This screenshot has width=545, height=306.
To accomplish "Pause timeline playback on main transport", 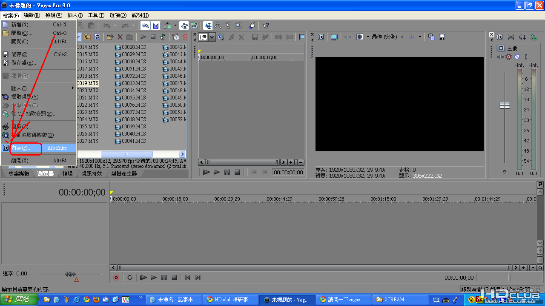I will click(x=164, y=278).
